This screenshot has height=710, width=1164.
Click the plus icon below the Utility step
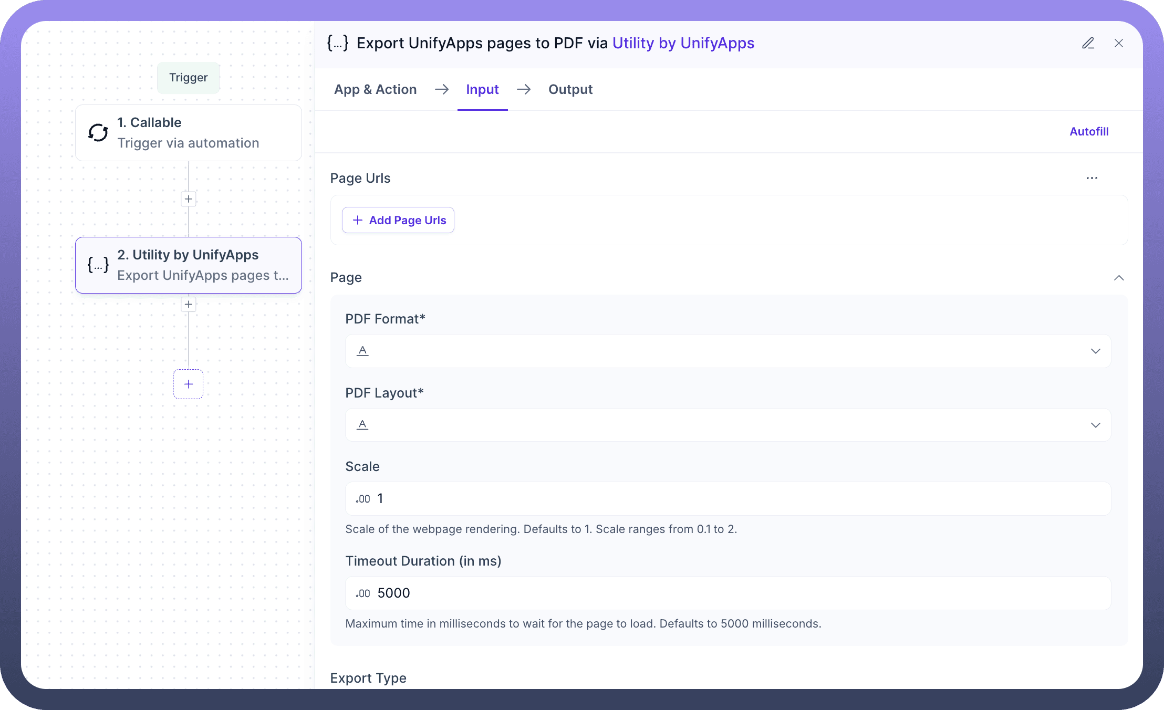point(189,305)
